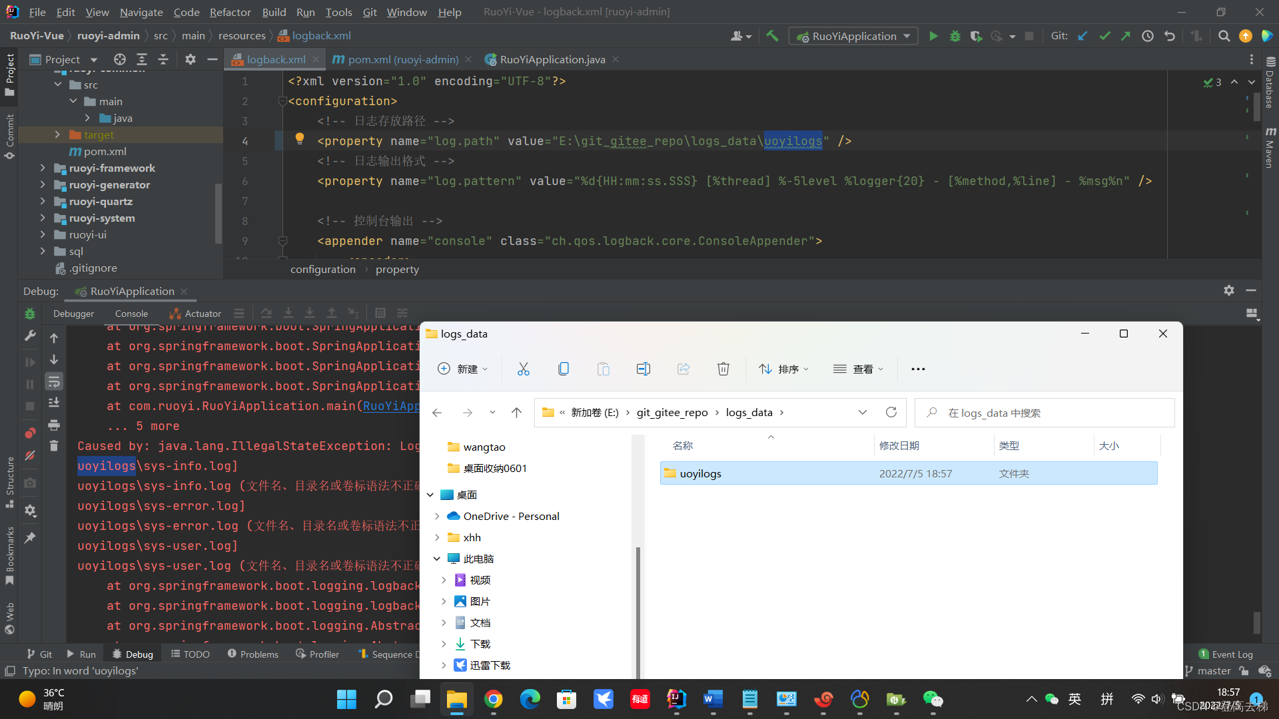Viewport: 1279px width, 719px height.
Task: Click the yellow intention lightbulb in editor
Action: [x=300, y=138]
